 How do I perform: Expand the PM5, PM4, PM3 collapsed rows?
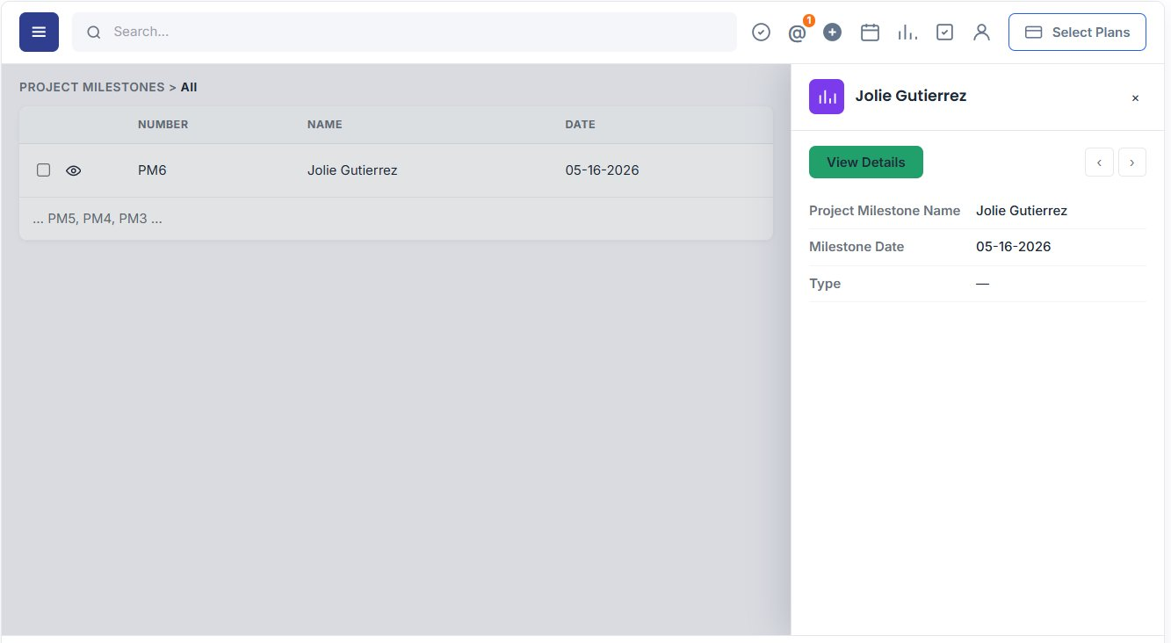(98, 219)
